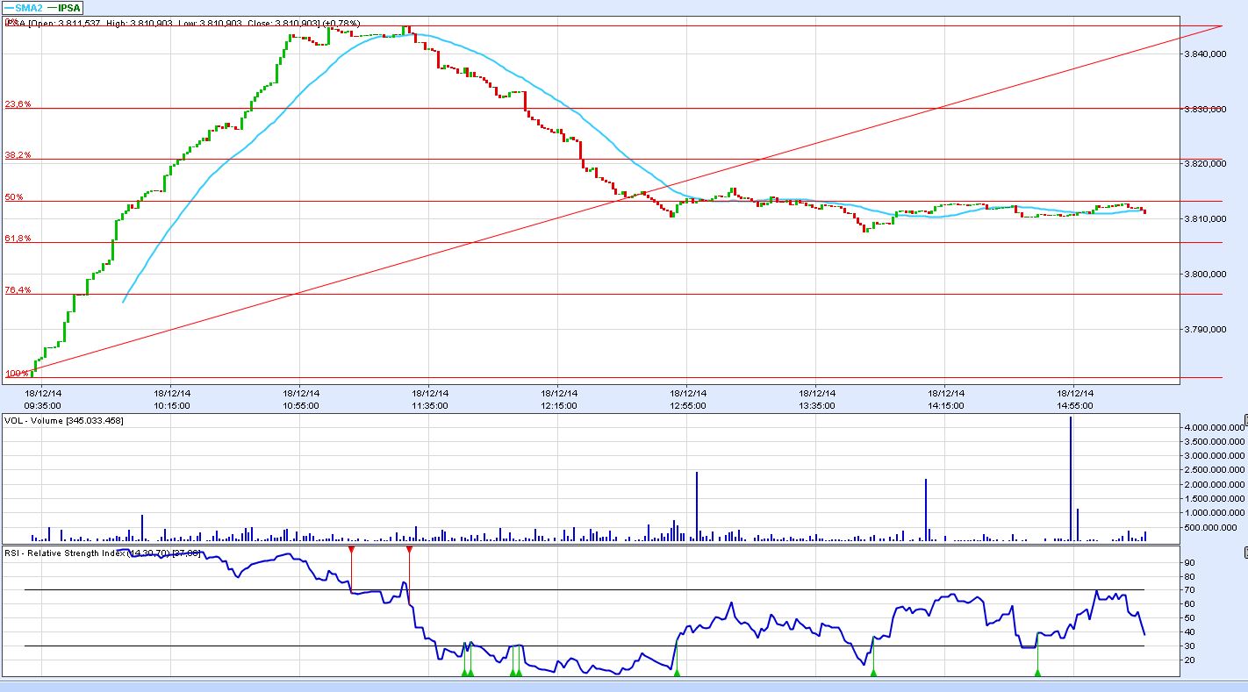Click the 13:35:00 time axis label

pyautogui.click(x=816, y=405)
